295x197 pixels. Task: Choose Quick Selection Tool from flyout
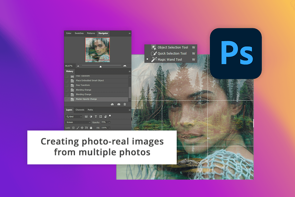click(x=171, y=54)
